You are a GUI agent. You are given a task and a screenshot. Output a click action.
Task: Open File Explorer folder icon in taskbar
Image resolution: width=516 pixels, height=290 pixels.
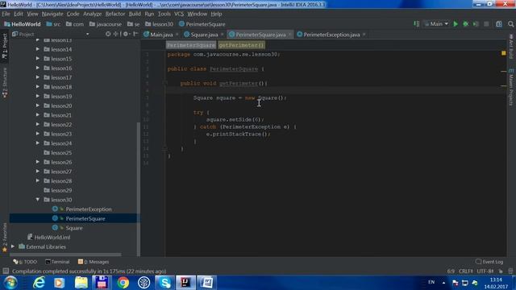(x=81, y=283)
